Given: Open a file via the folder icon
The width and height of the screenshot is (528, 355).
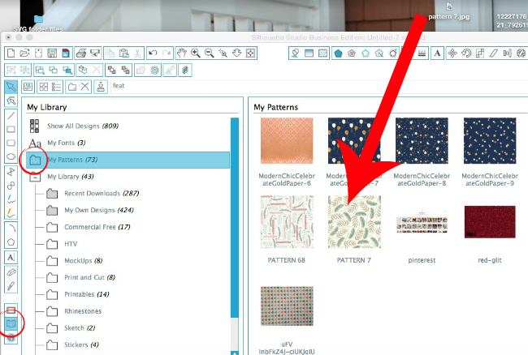Looking at the screenshot, I should click(x=24, y=53).
